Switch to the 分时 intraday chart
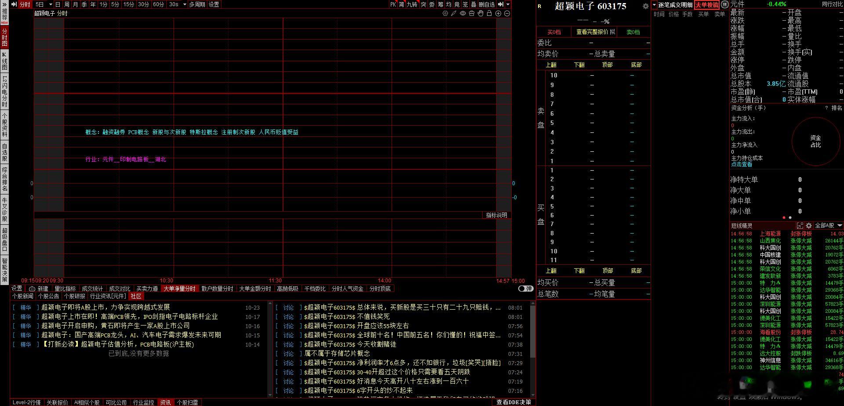844x406 pixels. click(25, 4)
